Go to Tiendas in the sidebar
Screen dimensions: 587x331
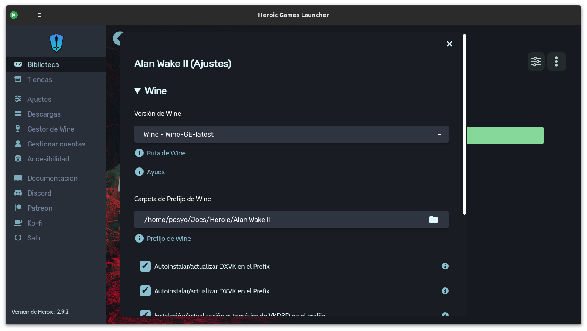(x=39, y=79)
